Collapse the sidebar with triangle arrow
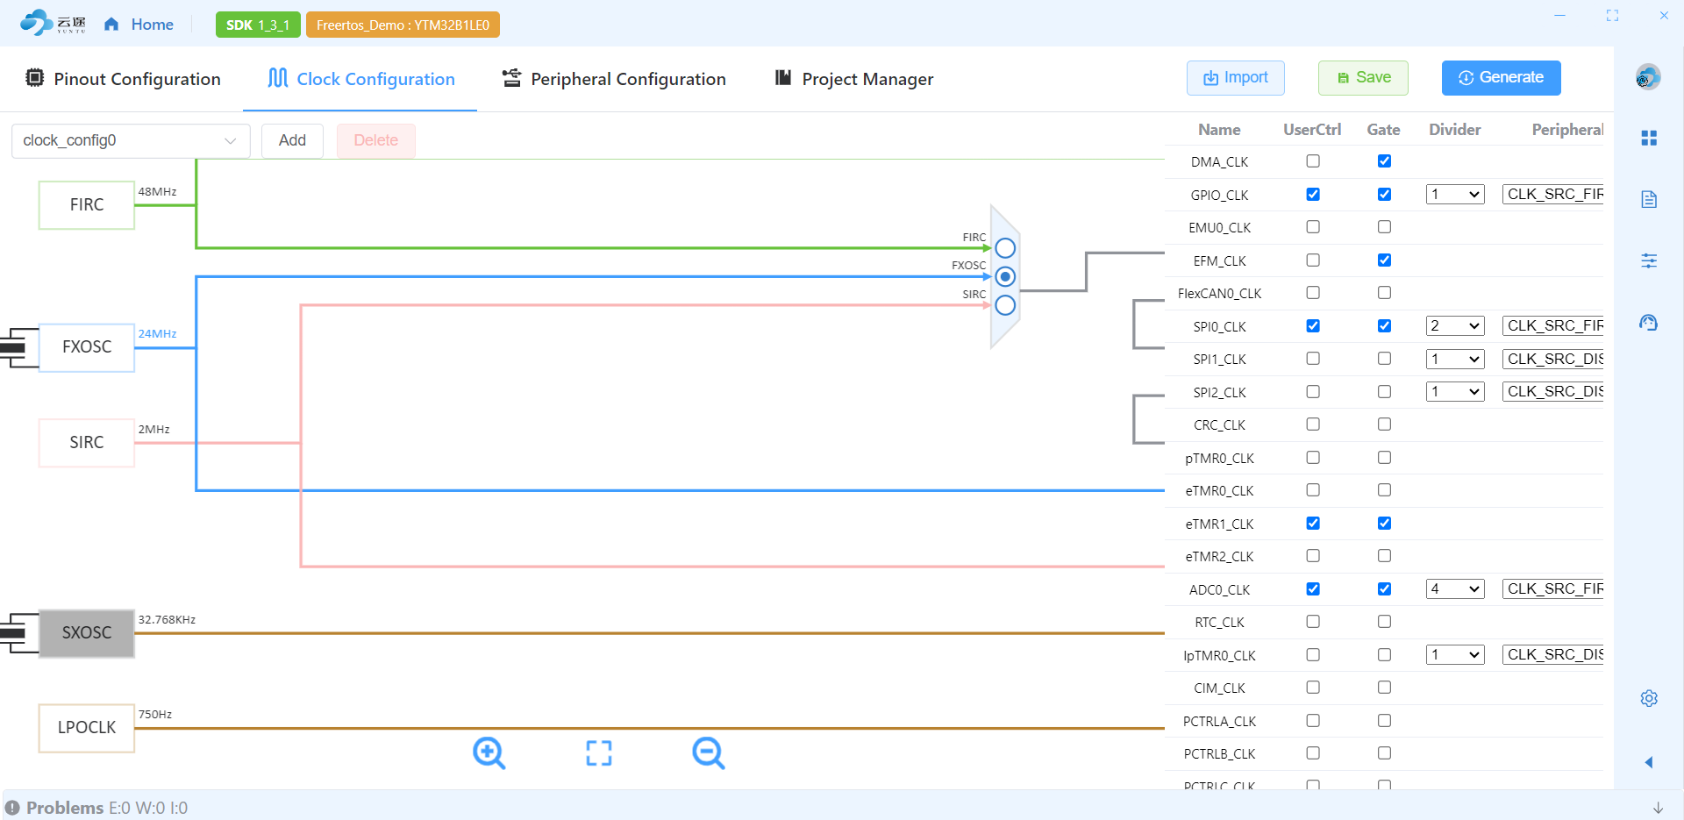Image resolution: width=1684 pixels, height=820 pixels. tap(1649, 762)
